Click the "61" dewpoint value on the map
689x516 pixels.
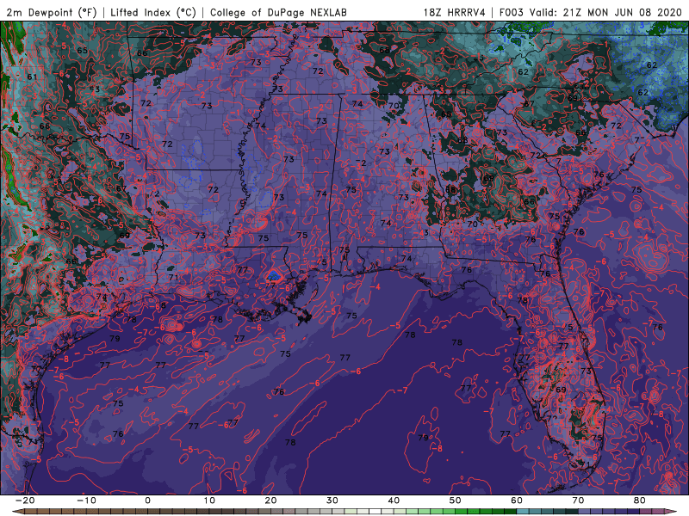click(x=32, y=77)
